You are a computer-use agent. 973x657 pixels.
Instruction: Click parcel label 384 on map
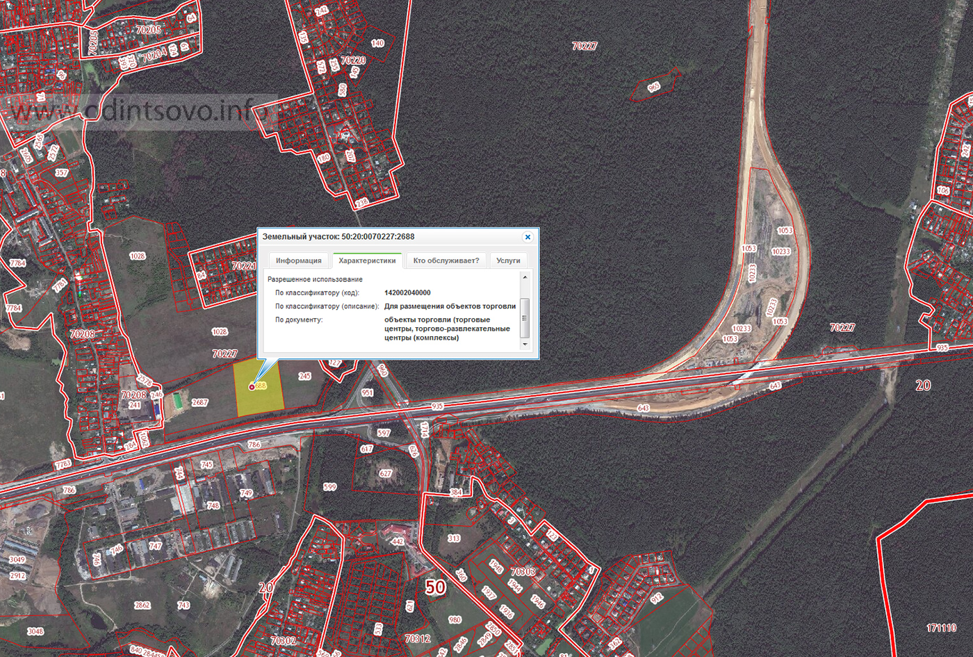click(x=455, y=492)
